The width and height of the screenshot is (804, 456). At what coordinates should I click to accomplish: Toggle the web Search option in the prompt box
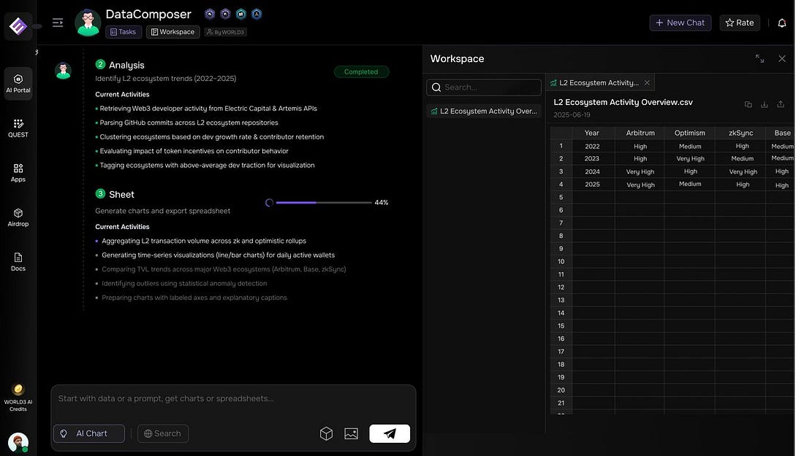(x=163, y=433)
